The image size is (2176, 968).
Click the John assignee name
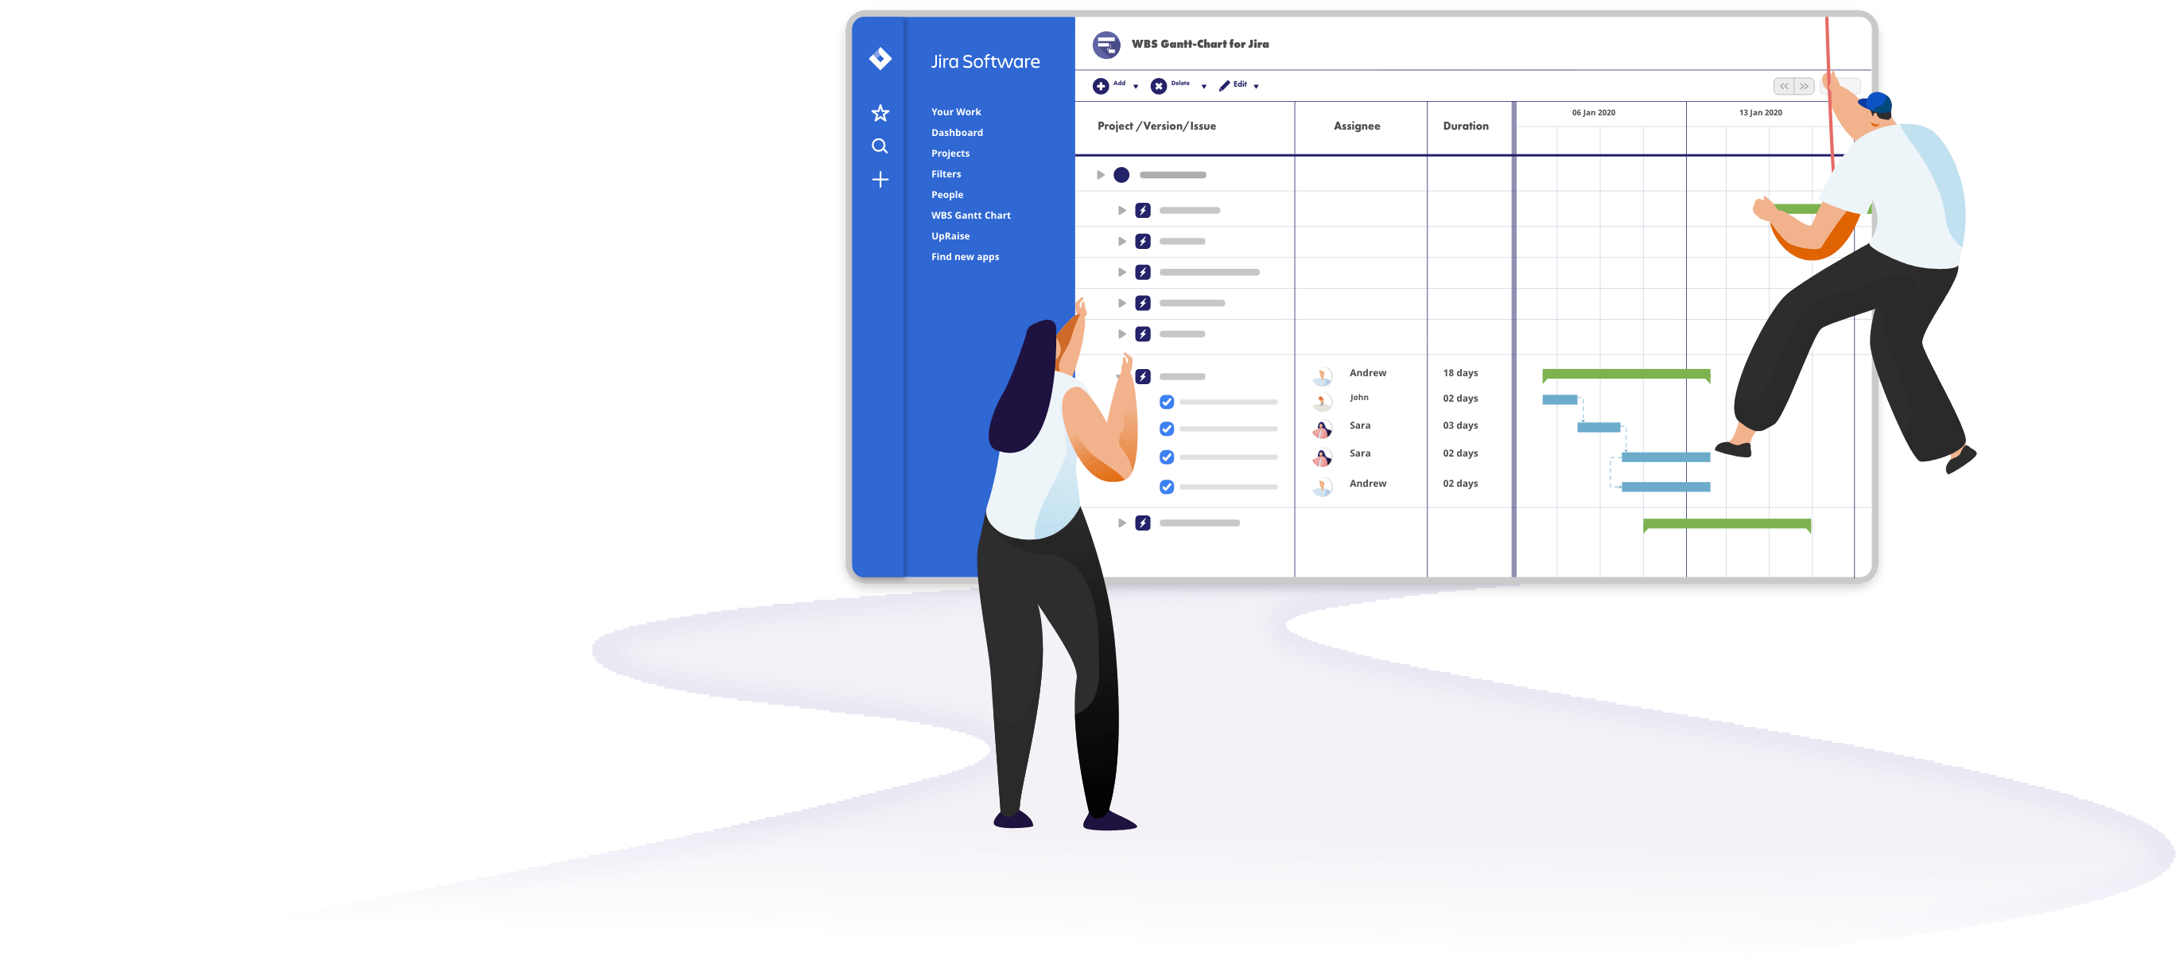[1358, 398]
